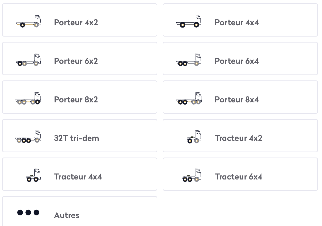Click the three dots Autres icon
Viewport: 322px width, 226px height.
(x=28, y=212)
